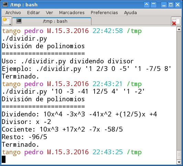Viewport: 183px width, 166px height.
Task: Open the Archivo menu
Action: click(x=13, y=13)
